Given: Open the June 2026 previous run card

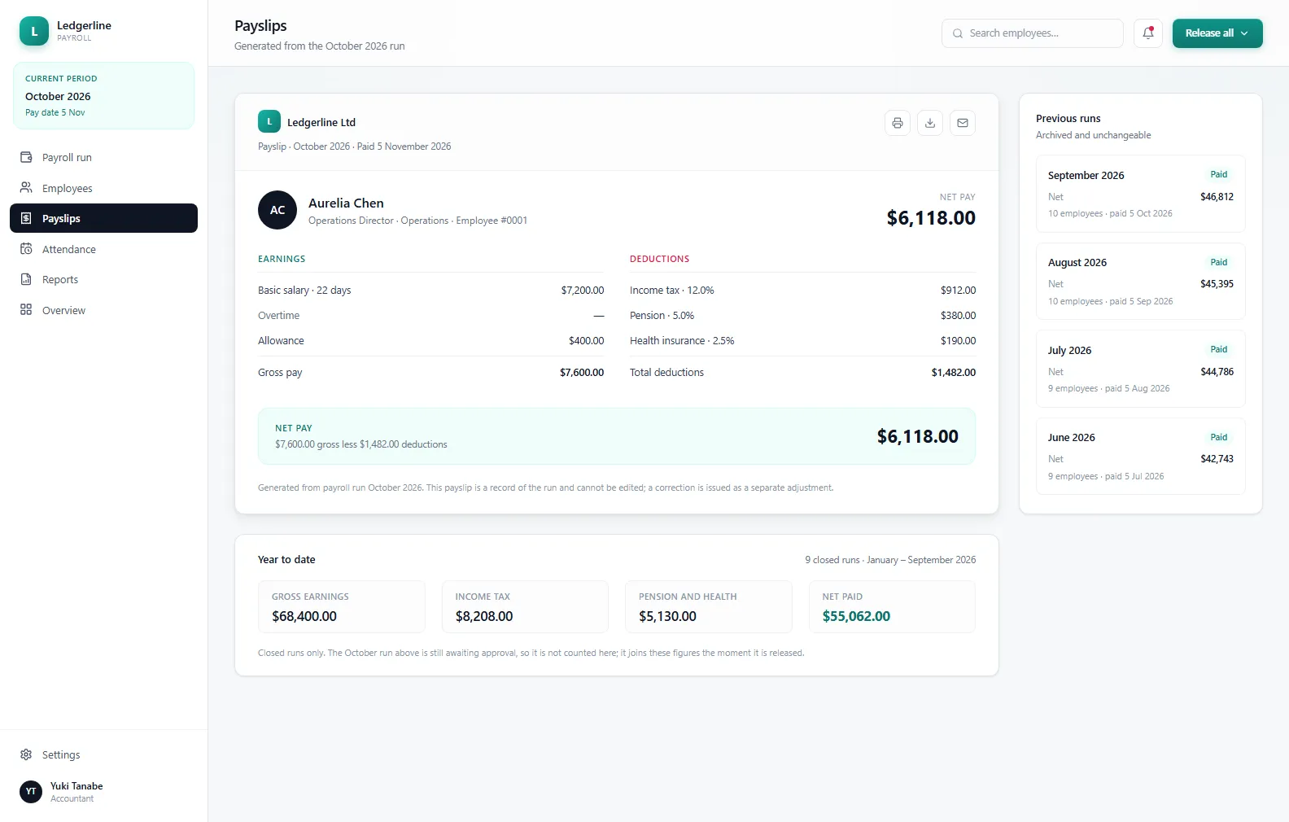Looking at the screenshot, I should pyautogui.click(x=1141, y=456).
